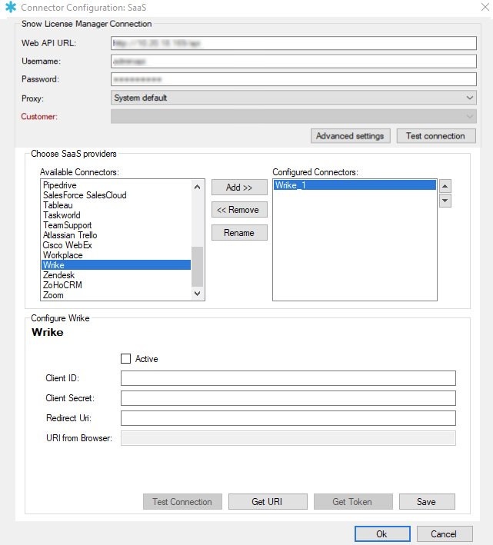
Task: Open Advanced settings
Action: 350,136
